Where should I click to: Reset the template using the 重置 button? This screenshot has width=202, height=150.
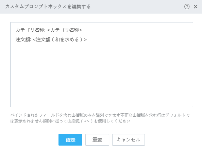(x=97, y=140)
